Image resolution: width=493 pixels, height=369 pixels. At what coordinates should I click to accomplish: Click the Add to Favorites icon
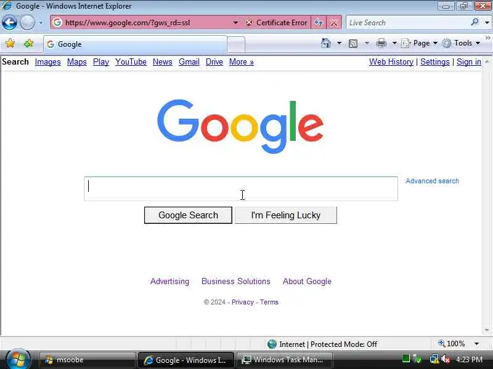[x=28, y=43]
